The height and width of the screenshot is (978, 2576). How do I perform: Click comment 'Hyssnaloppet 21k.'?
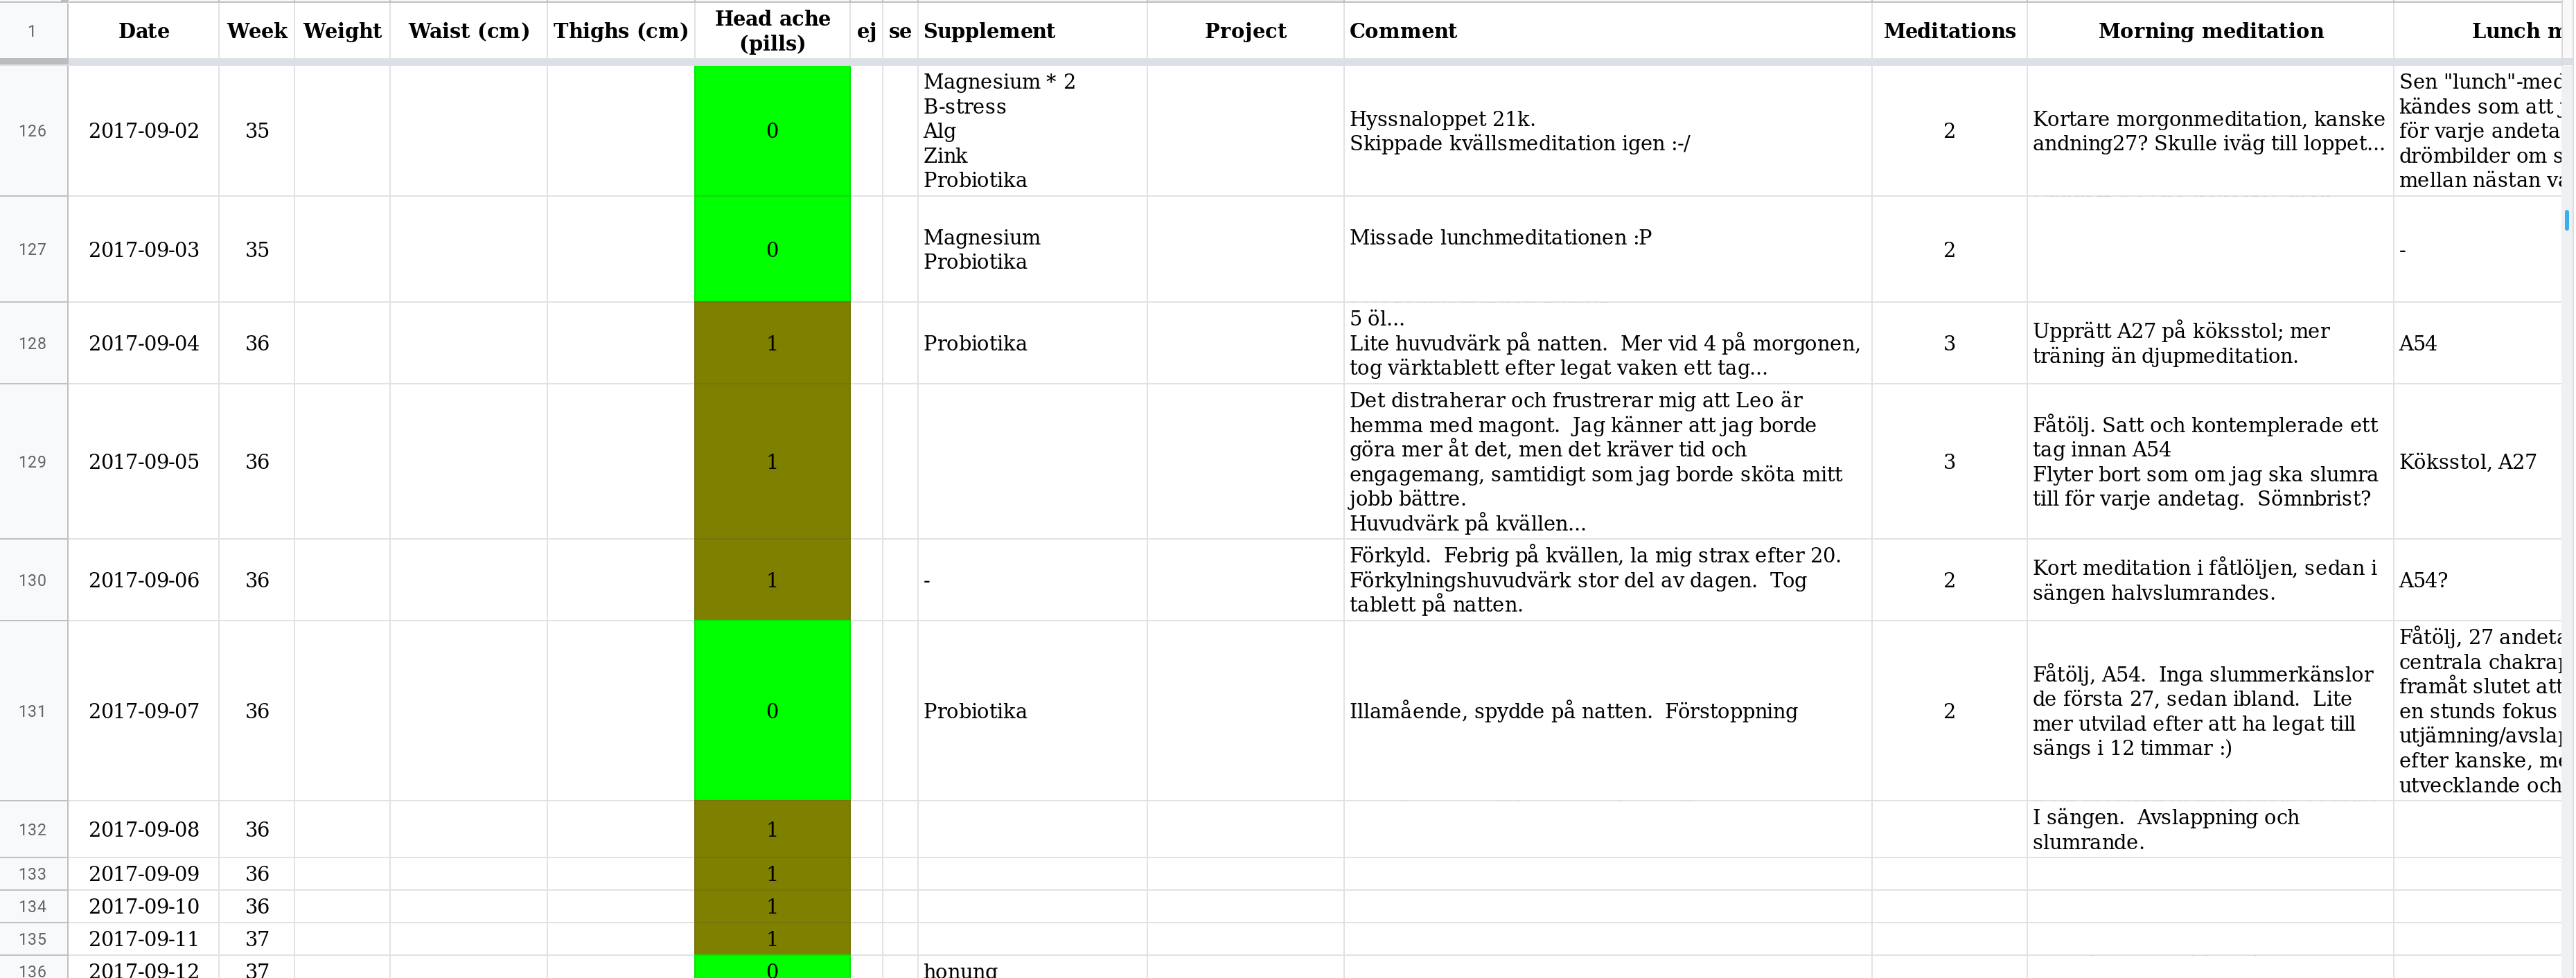point(1608,131)
